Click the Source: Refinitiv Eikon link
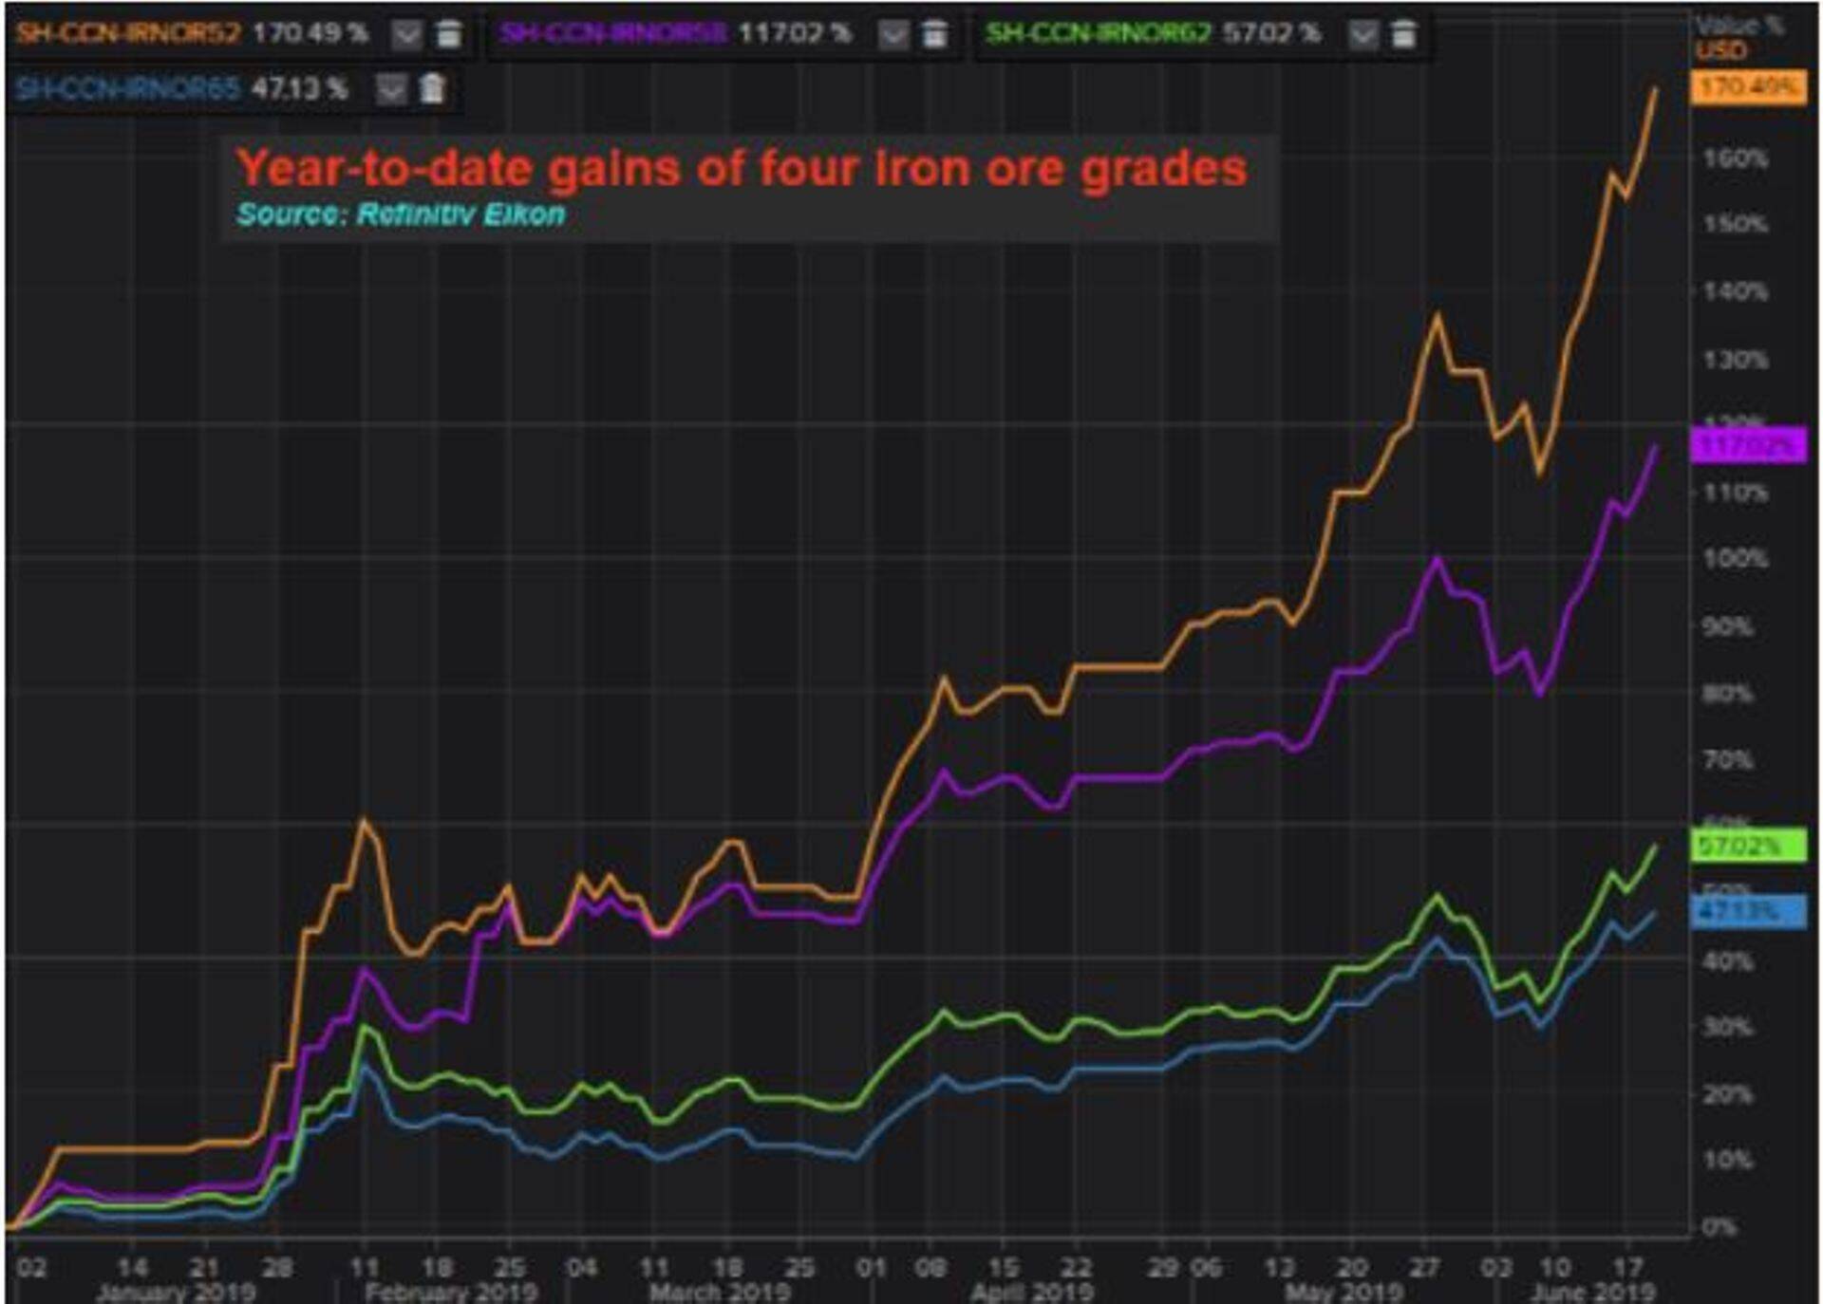The height and width of the screenshot is (1304, 1823). click(399, 216)
